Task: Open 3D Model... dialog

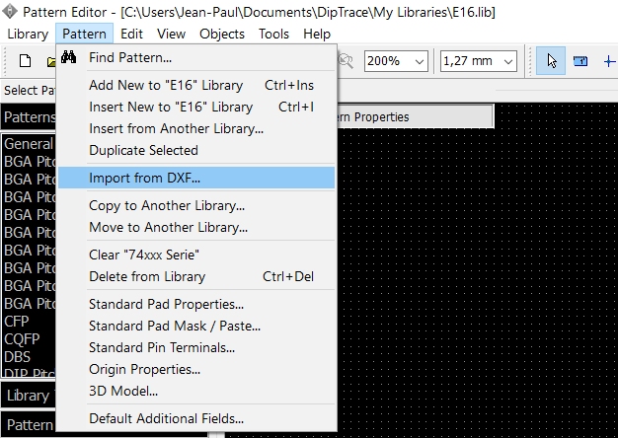Action: tap(196, 391)
